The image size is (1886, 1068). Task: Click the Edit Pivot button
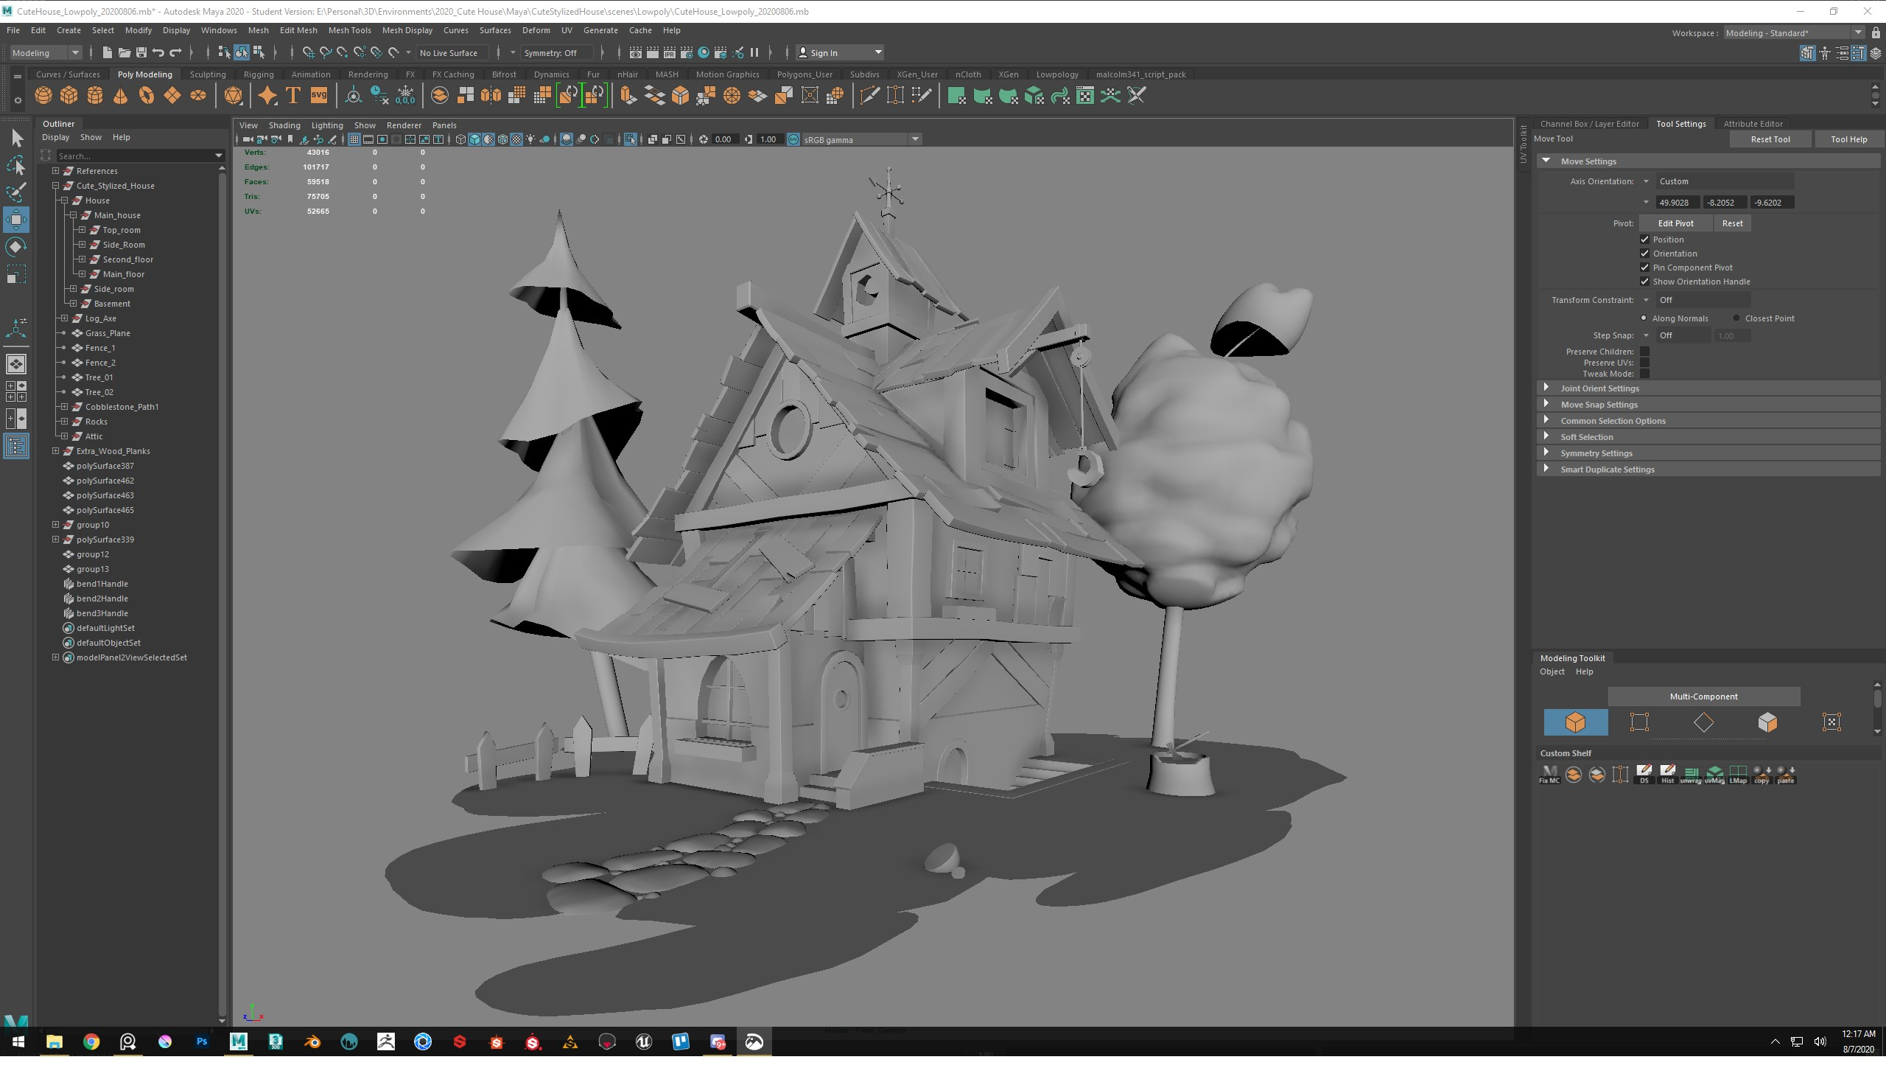tap(1675, 223)
